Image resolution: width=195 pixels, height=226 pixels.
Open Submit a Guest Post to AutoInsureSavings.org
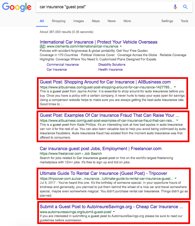pyautogui.click(x=112, y=207)
